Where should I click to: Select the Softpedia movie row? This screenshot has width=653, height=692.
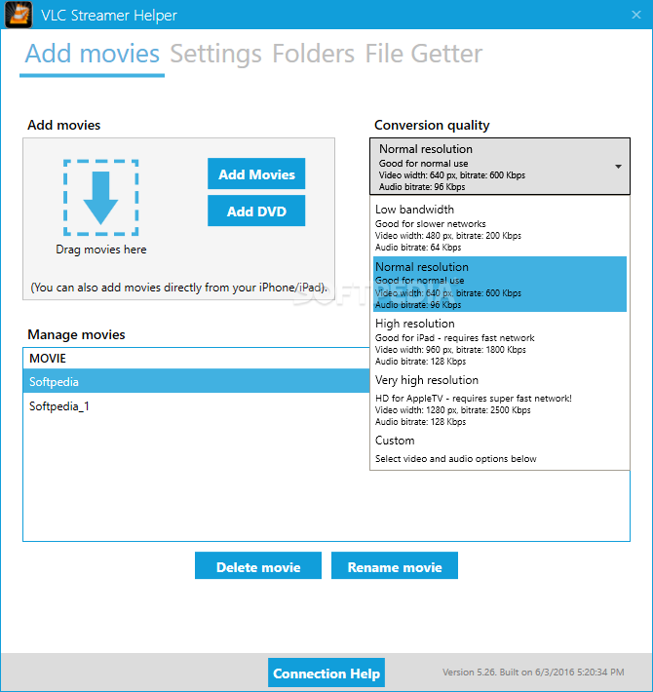click(196, 381)
